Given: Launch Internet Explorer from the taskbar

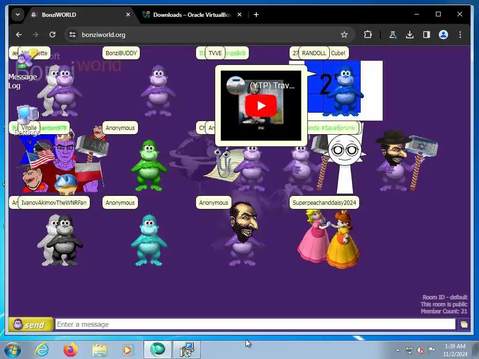Looking at the screenshot, I should coord(42,350).
